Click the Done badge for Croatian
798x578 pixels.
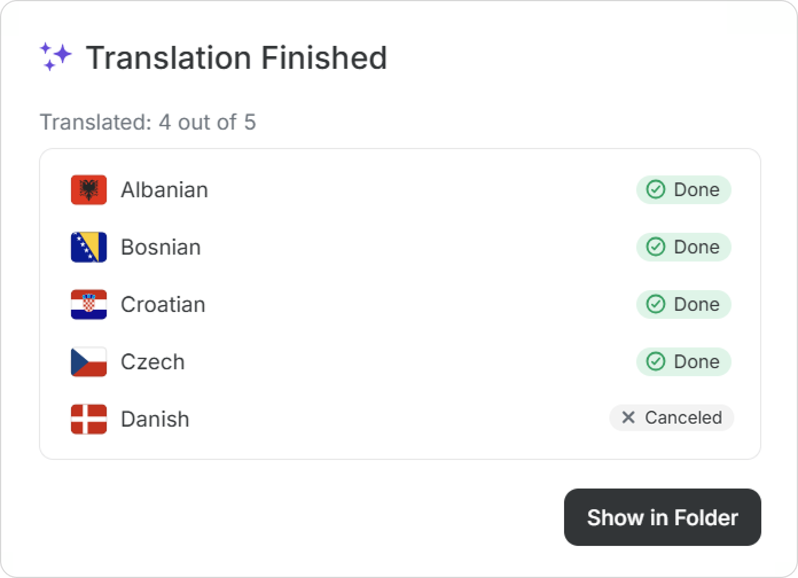click(683, 304)
